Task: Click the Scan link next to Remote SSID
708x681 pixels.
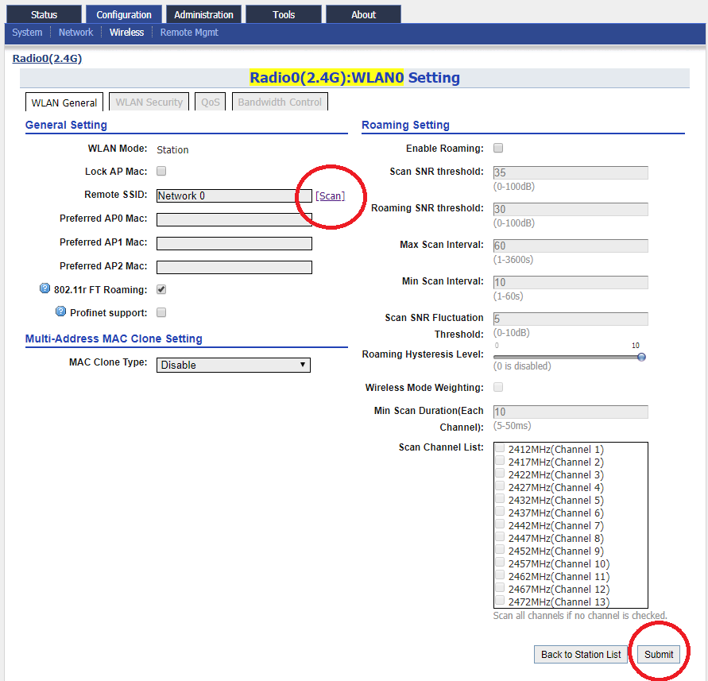Action: [330, 195]
